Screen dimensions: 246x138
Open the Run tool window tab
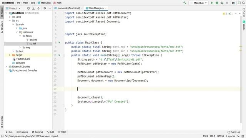pos(9,132)
